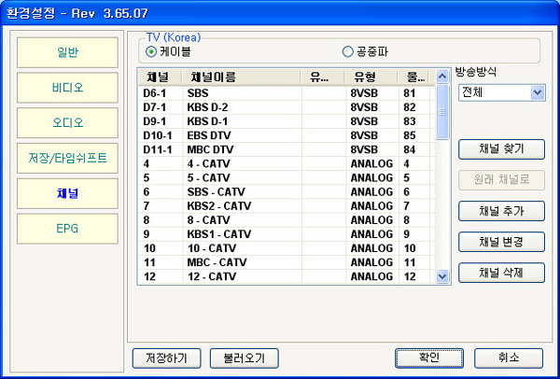Click the 채널 찾기 button
560x379 pixels.
click(x=501, y=149)
